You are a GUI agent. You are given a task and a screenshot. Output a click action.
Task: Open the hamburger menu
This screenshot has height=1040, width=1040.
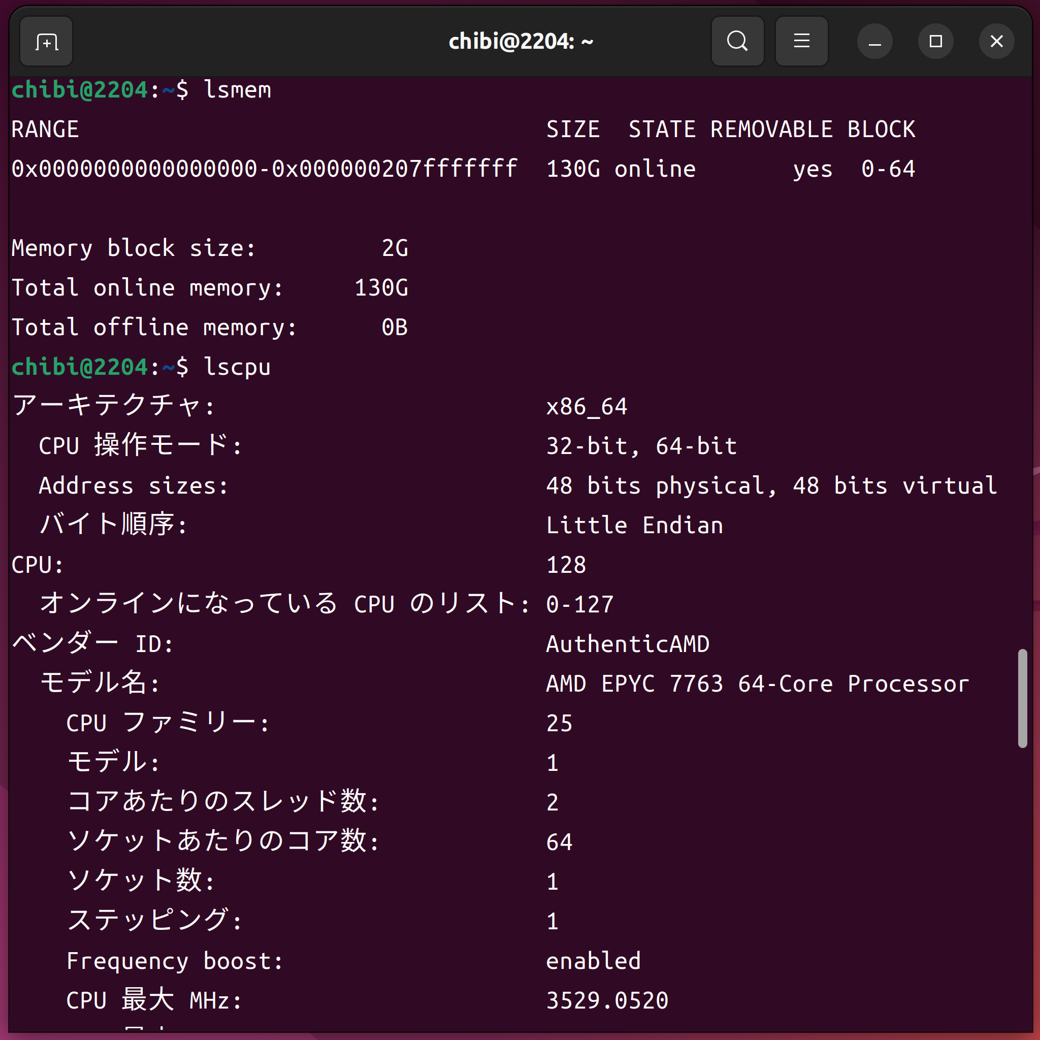[x=801, y=42]
